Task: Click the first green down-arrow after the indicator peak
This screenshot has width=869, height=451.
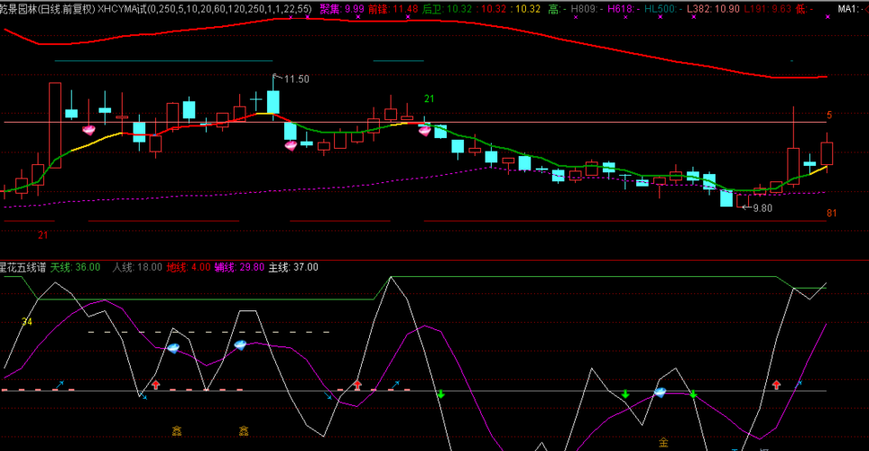Action: [441, 394]
